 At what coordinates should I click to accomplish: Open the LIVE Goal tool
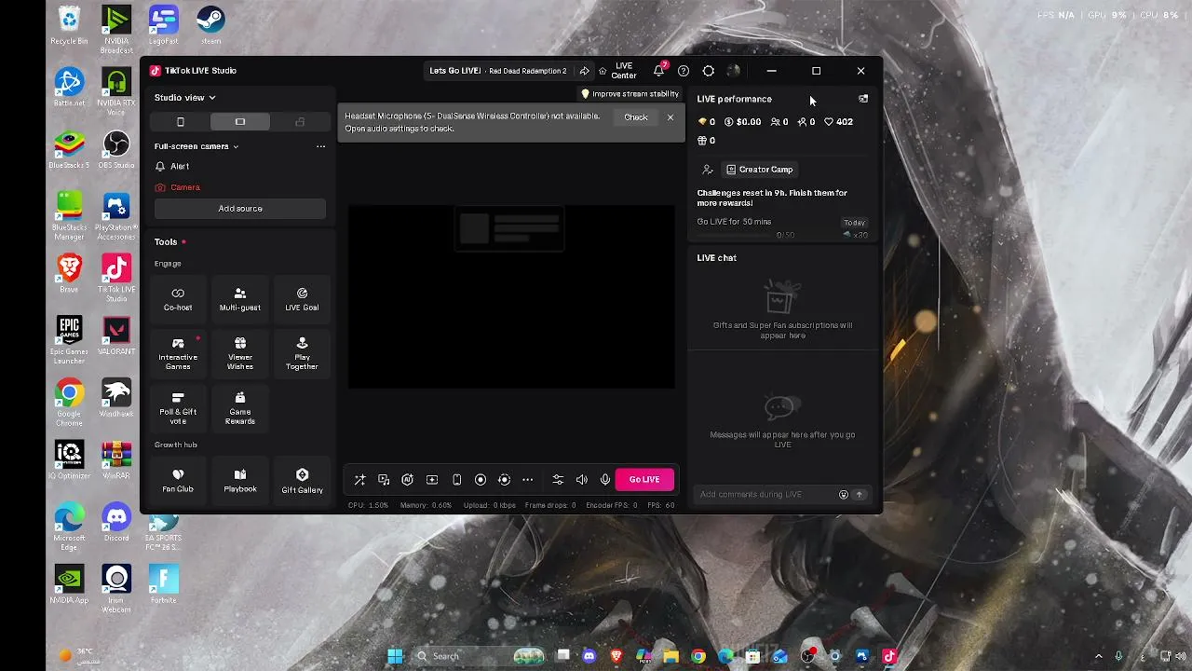click(x=302, y=299)
